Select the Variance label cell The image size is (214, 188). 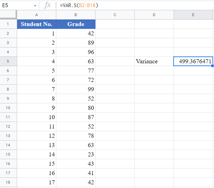(154, 61)
